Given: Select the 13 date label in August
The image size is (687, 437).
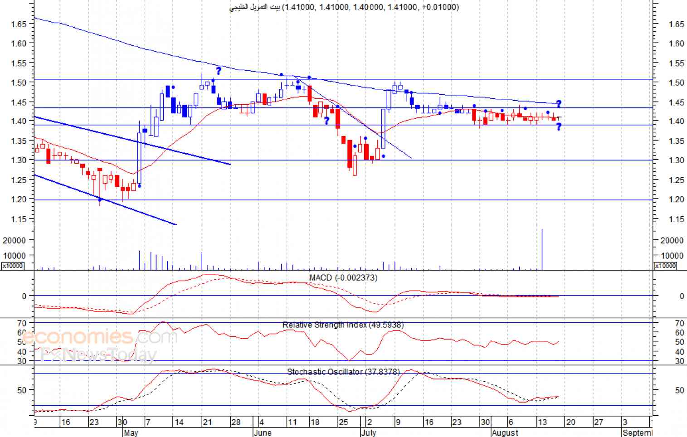Looking at the screenshot, I should 542,422.
